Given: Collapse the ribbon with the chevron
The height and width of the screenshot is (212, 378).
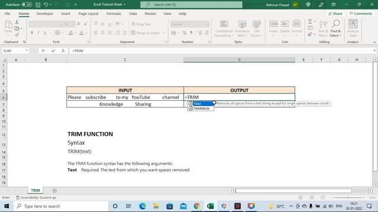Looking at the screenshot, I should click(374, 42).
